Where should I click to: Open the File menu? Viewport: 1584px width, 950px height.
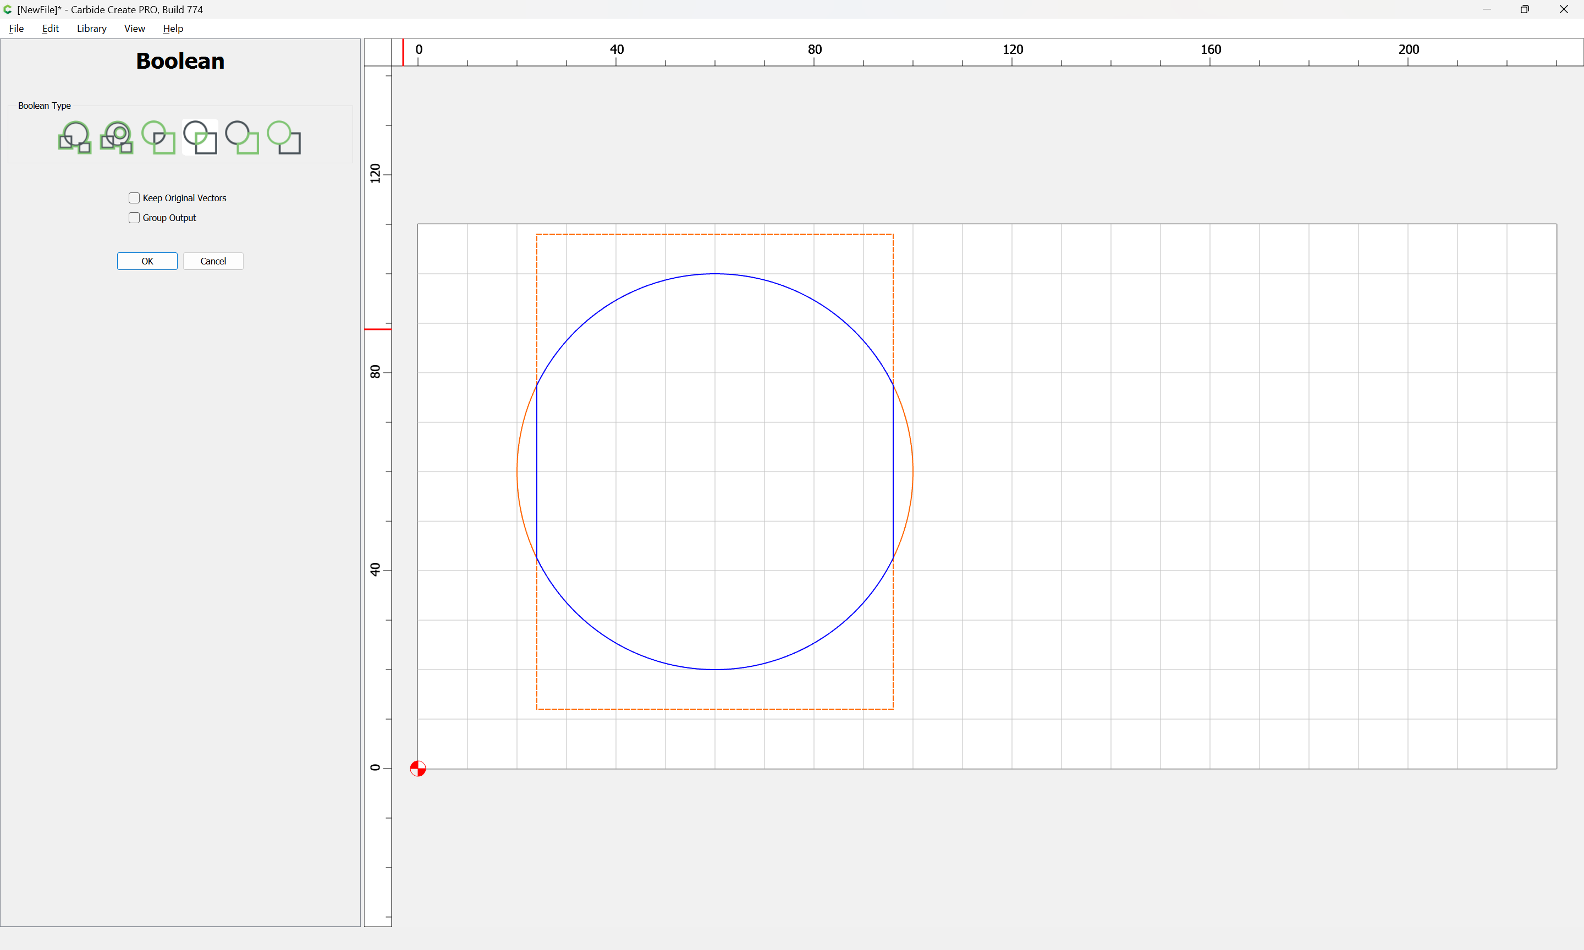point(16,28)
